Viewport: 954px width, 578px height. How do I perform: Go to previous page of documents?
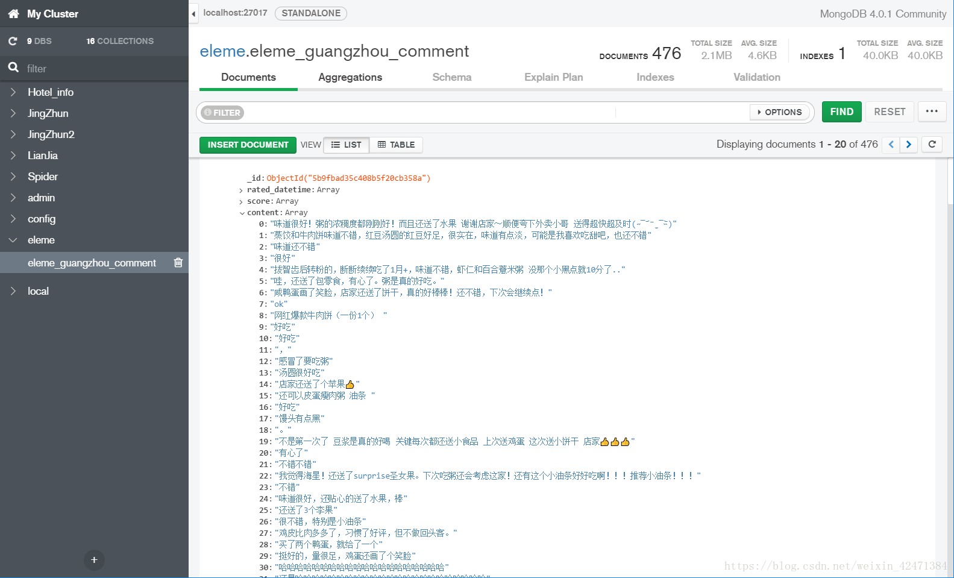[891, 145]
